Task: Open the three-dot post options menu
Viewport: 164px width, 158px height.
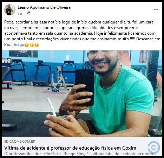Action: click(156, 9)
